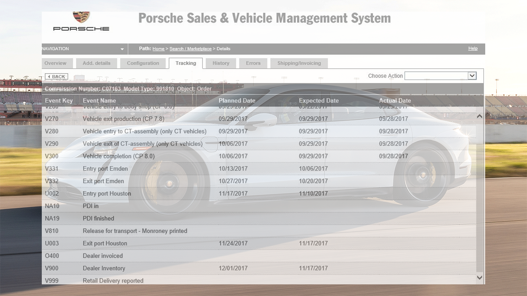Select the Tracking tab
527x296 pixels.
coord(186,63)
